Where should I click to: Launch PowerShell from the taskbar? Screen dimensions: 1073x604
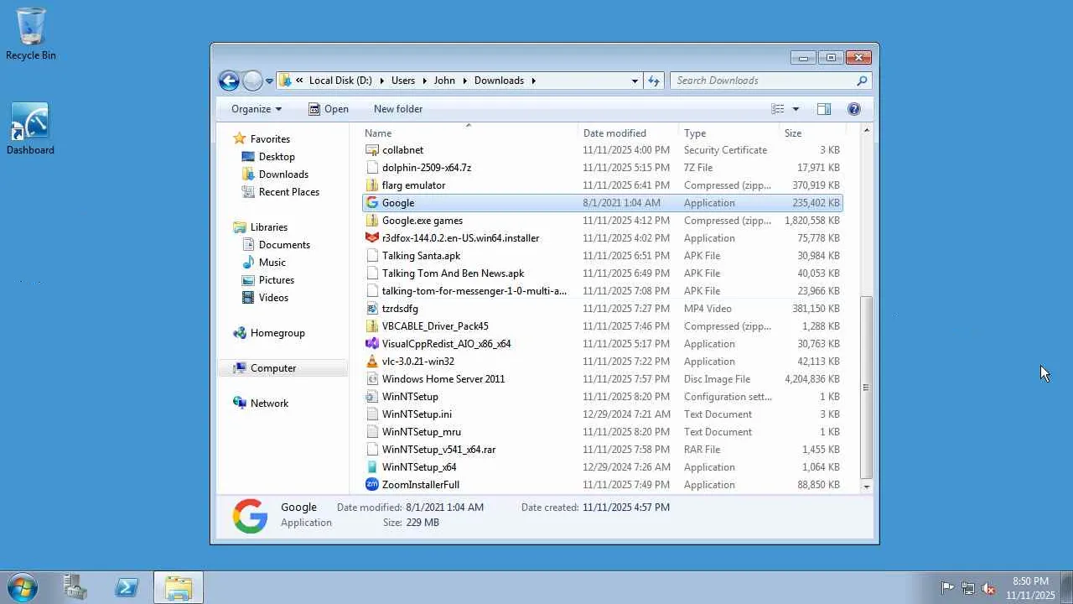[x=127, y=587]
